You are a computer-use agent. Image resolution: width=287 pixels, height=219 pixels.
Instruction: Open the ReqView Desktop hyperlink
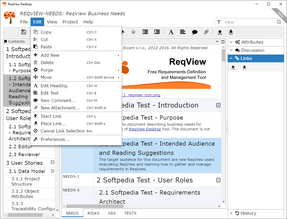point(145,129)
